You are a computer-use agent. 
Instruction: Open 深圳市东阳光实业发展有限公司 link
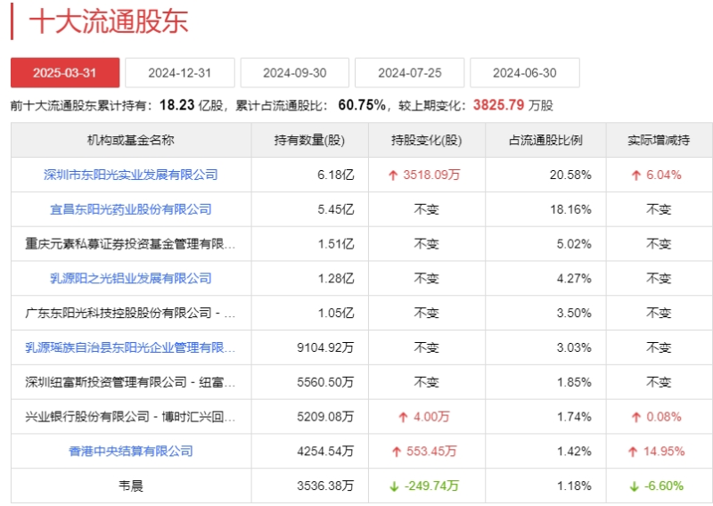(131, 175)
